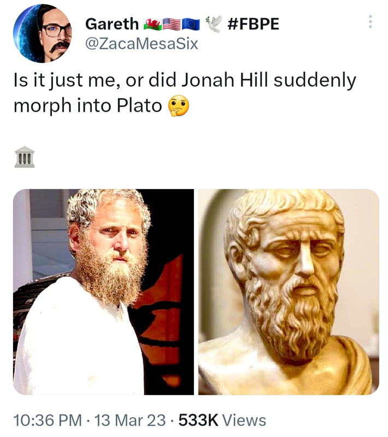Click the Welsh dragon flag emoji
This screenshot has height=437, width=388.
click(152, 24)
